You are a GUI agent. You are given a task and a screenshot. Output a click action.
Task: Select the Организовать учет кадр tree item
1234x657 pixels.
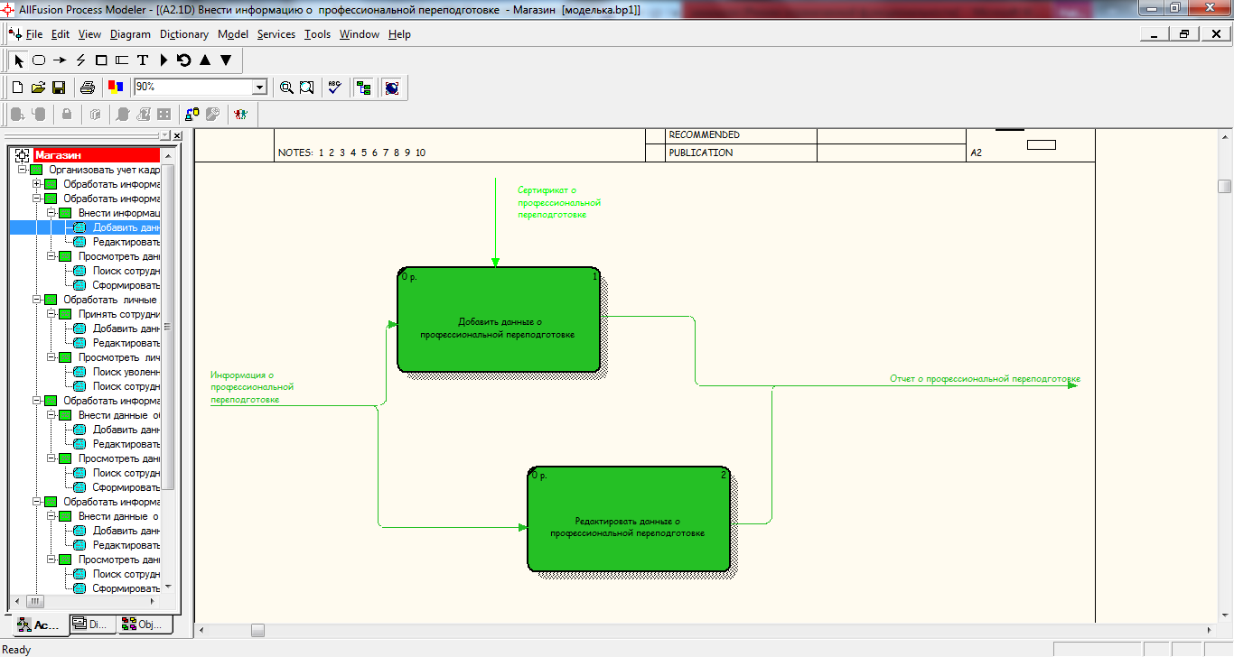[105, 170]
